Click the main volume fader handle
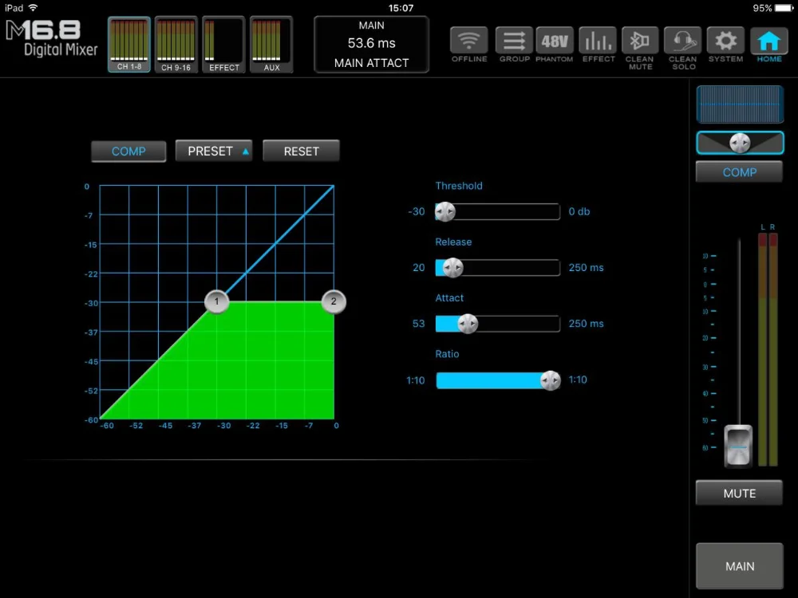The width and height of the screenshot is (798, 598). (x=738, y=446)
